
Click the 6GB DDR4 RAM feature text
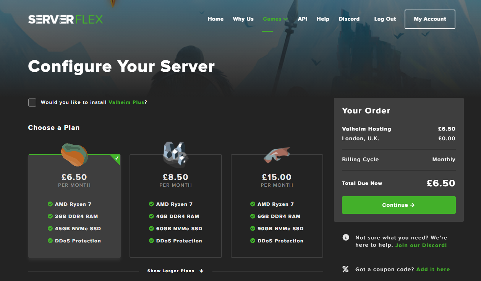(x=279, y=216)
